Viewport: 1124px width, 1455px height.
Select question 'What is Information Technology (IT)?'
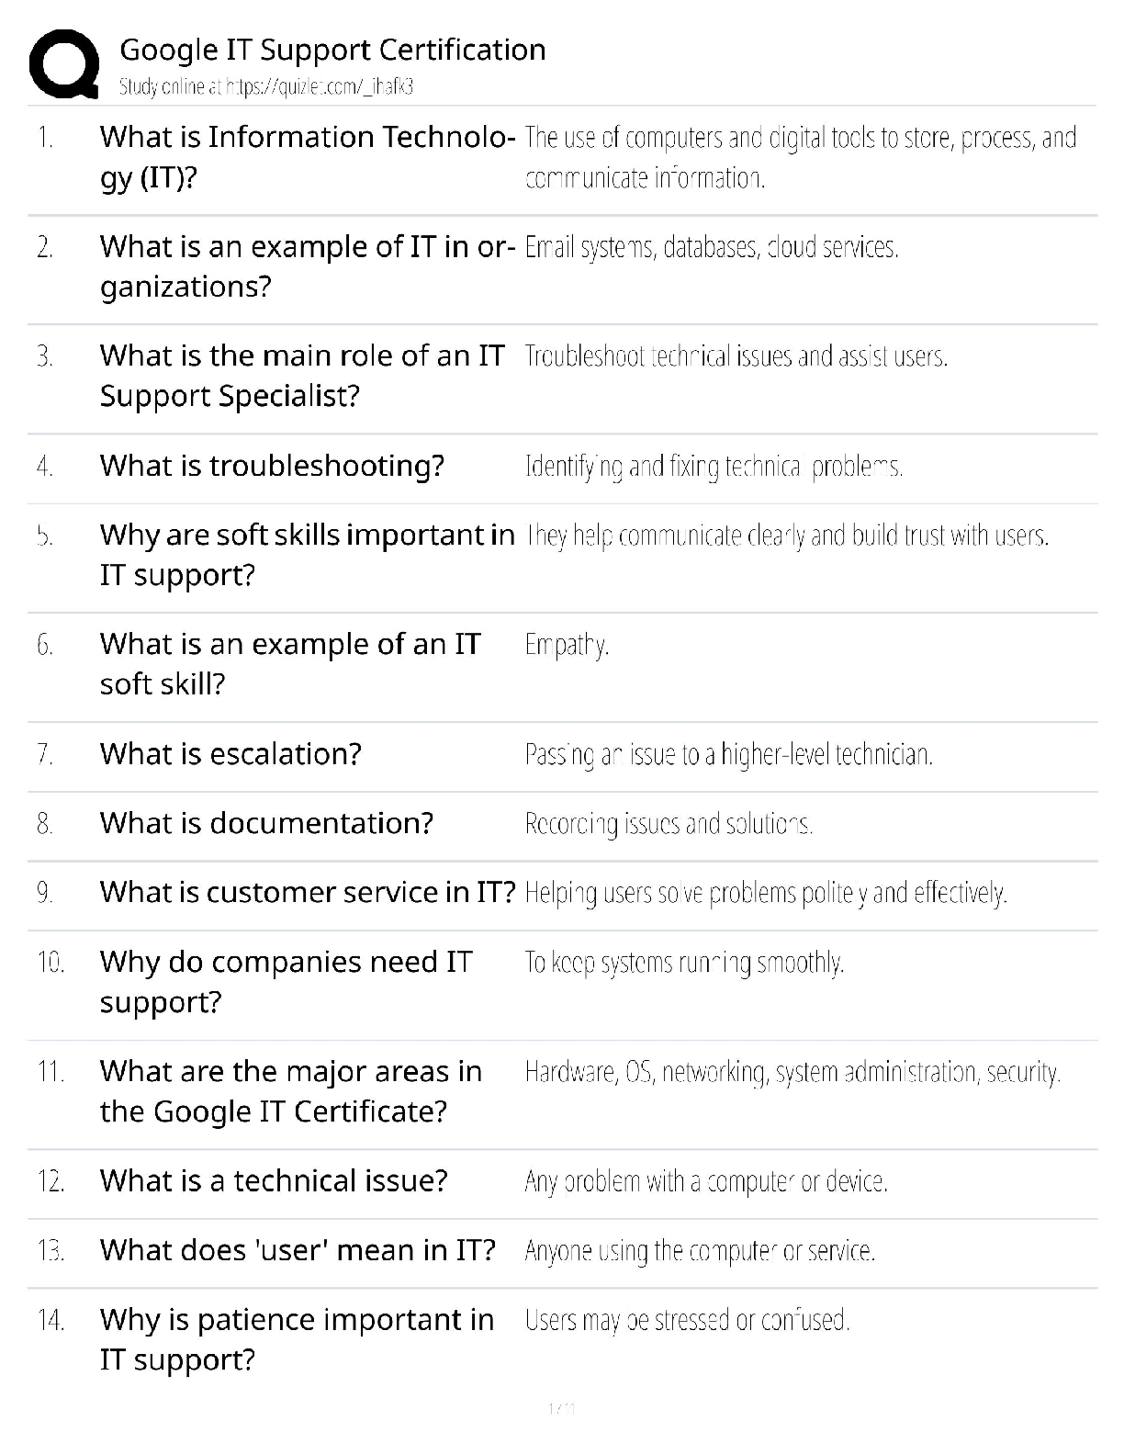tap(306, 156)
